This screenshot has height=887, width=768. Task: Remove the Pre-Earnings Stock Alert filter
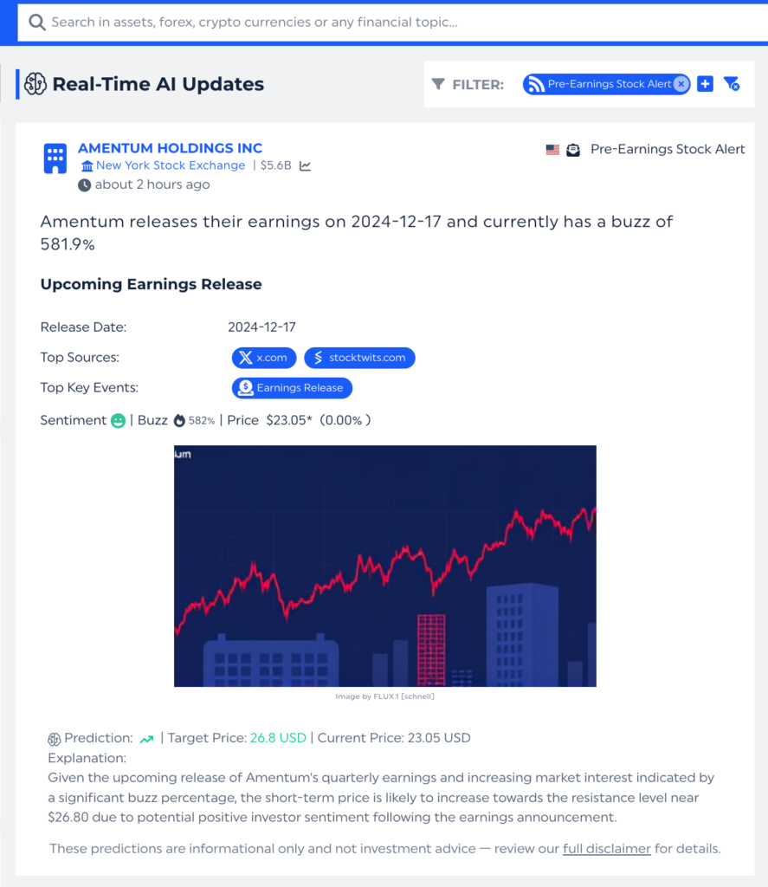pyautogui.click(x=681, y=84)
